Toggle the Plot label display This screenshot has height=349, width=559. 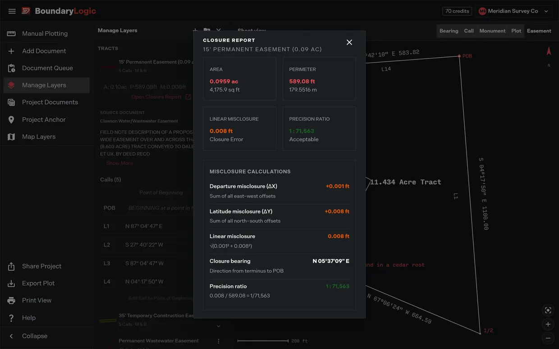516,31
